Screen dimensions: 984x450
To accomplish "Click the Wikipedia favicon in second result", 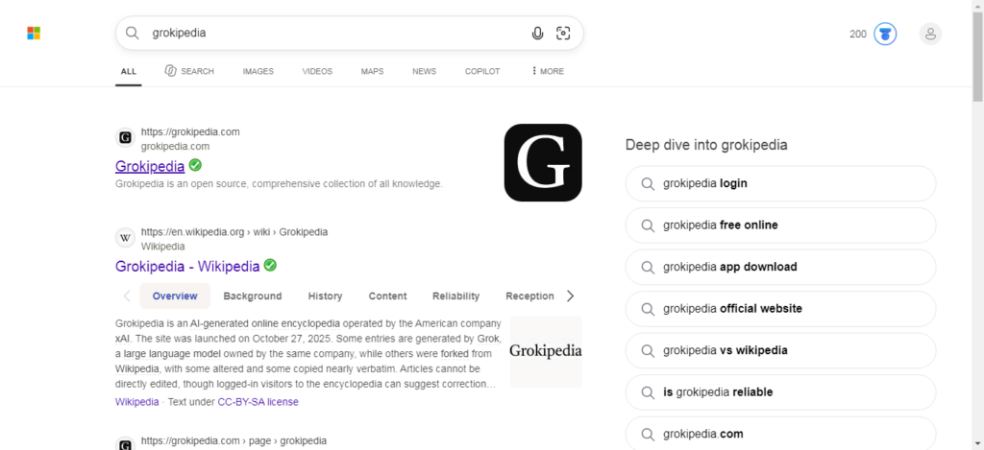I will [126, 238].
